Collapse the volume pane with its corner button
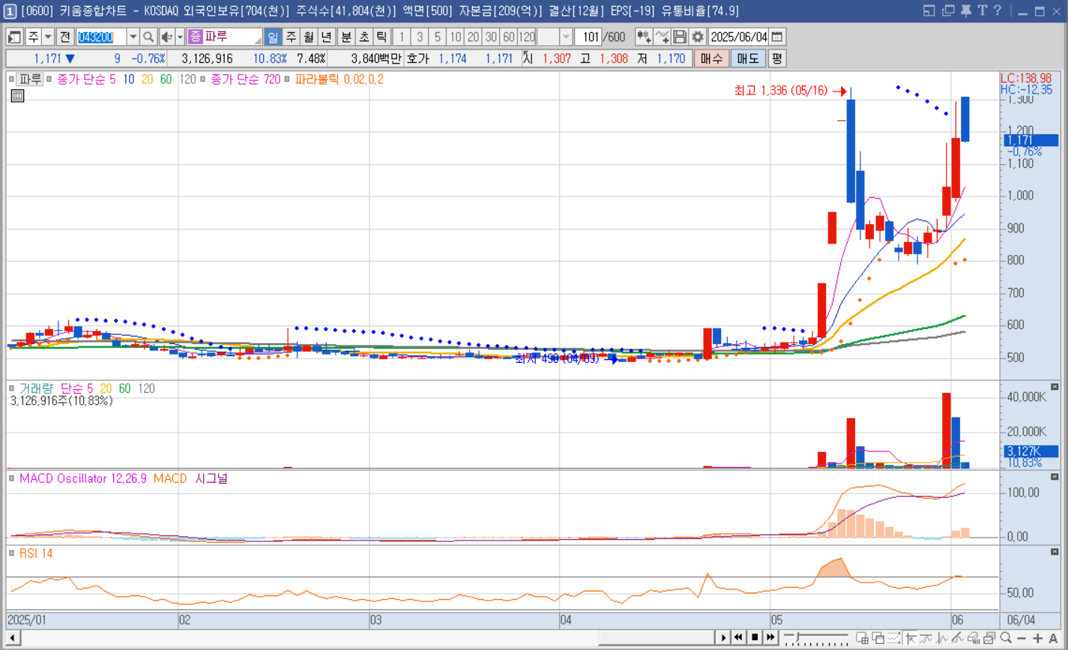Viewport: 1068px width, 650px height. [1055, 387]
